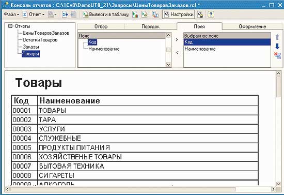
Task: Select Код in selected fields list
Action: [x=227, y=42]
